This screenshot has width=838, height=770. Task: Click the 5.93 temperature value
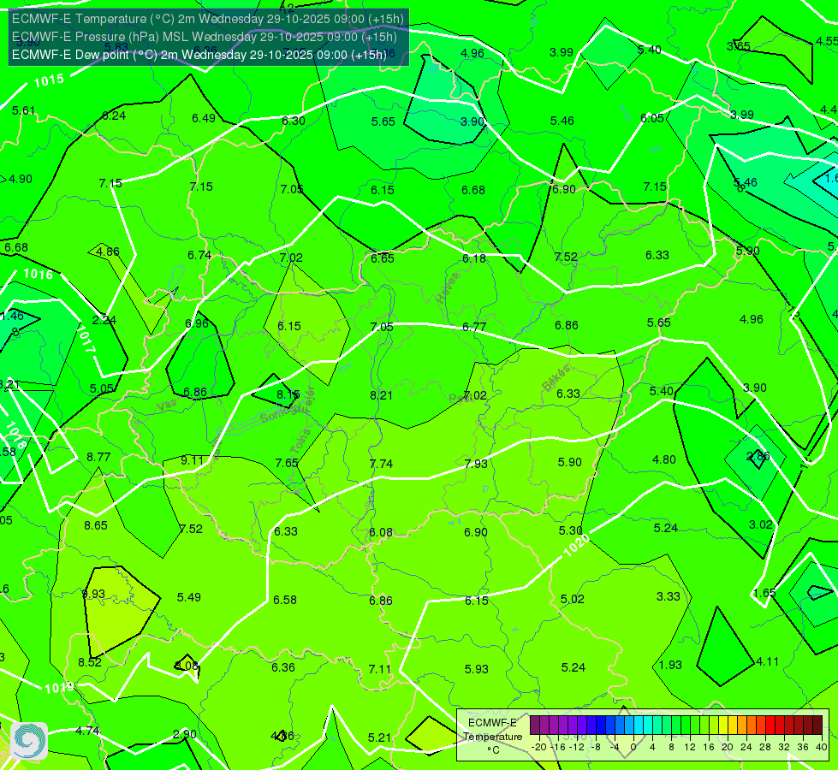(x=476, y=668)
